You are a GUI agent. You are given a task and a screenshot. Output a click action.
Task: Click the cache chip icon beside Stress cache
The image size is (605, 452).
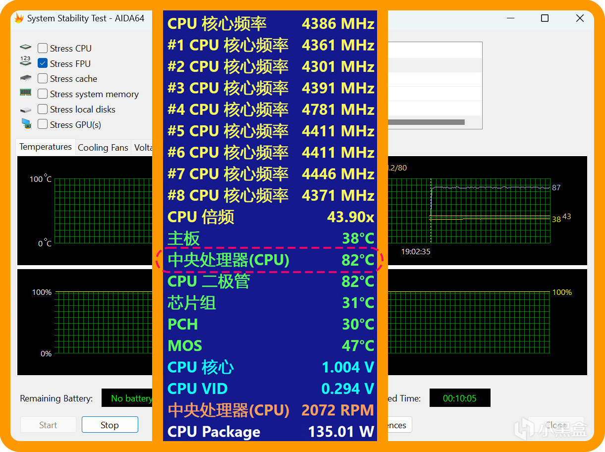[x=26, y=78]
